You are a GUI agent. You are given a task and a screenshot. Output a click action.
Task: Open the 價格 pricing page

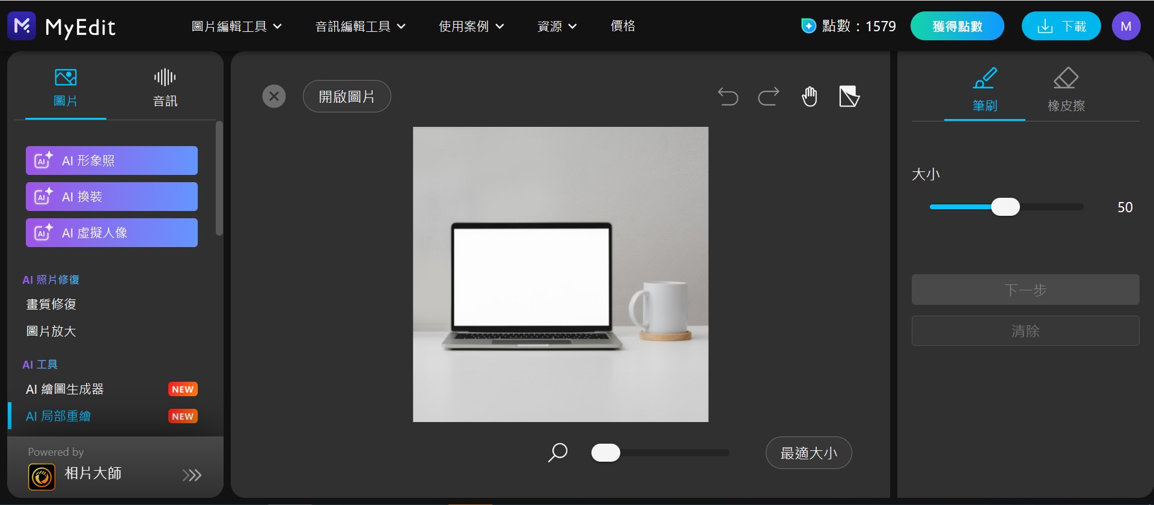coord(623,26)
